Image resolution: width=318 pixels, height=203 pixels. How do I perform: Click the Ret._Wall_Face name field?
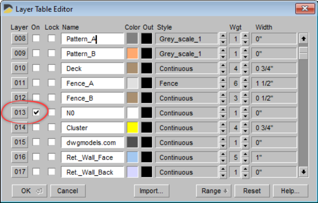[x=92, y=158]
